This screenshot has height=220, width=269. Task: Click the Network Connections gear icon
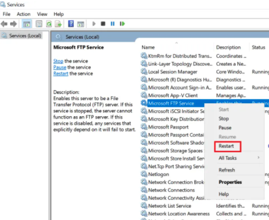(144, 190)
